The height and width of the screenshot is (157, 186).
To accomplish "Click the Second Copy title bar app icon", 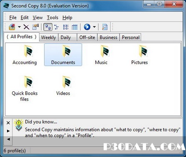I will 6,6.
